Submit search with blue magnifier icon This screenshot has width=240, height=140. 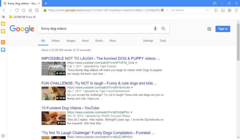point(163,29)
